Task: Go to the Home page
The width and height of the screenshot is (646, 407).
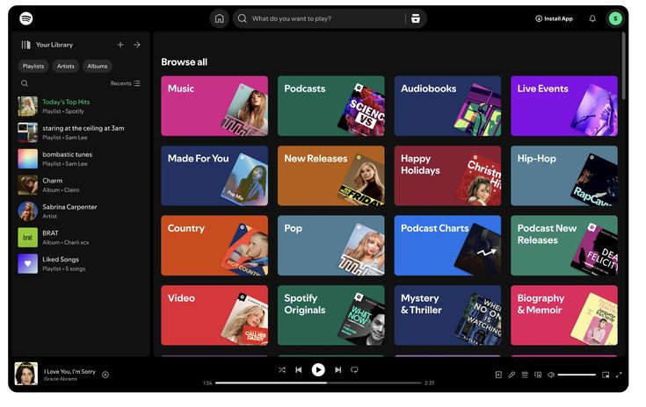Action: (x=219, y=18)
